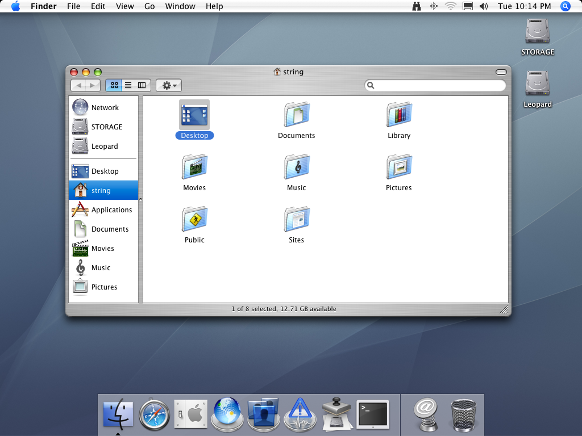Screen dimensions: 582x436
Task: Select Network in the sidebar
Action: pyautogui.click(x=103, y=107)
